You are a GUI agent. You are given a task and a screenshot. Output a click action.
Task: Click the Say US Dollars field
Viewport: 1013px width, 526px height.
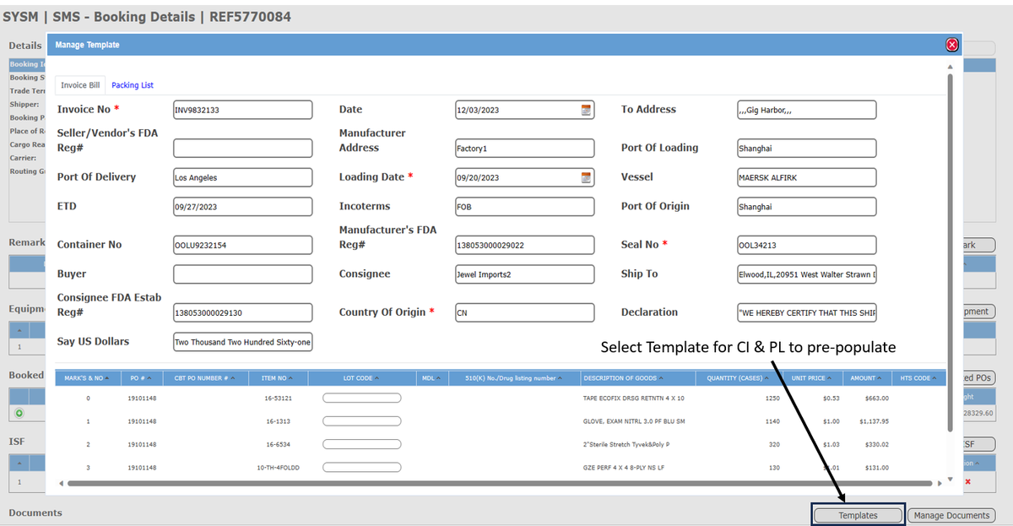click(x=243, y=342)
